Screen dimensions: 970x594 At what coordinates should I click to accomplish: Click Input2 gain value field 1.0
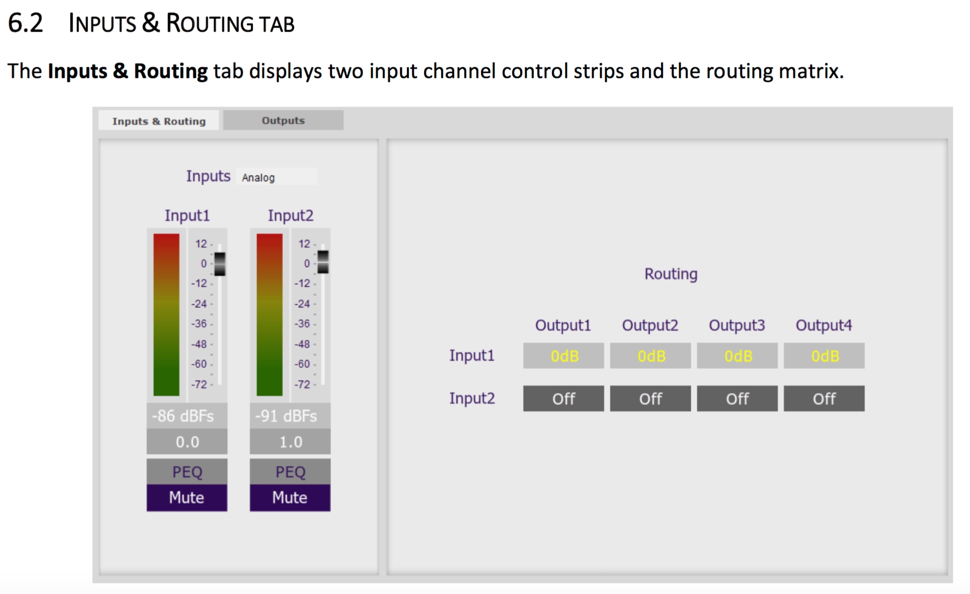tap(290, 442)
